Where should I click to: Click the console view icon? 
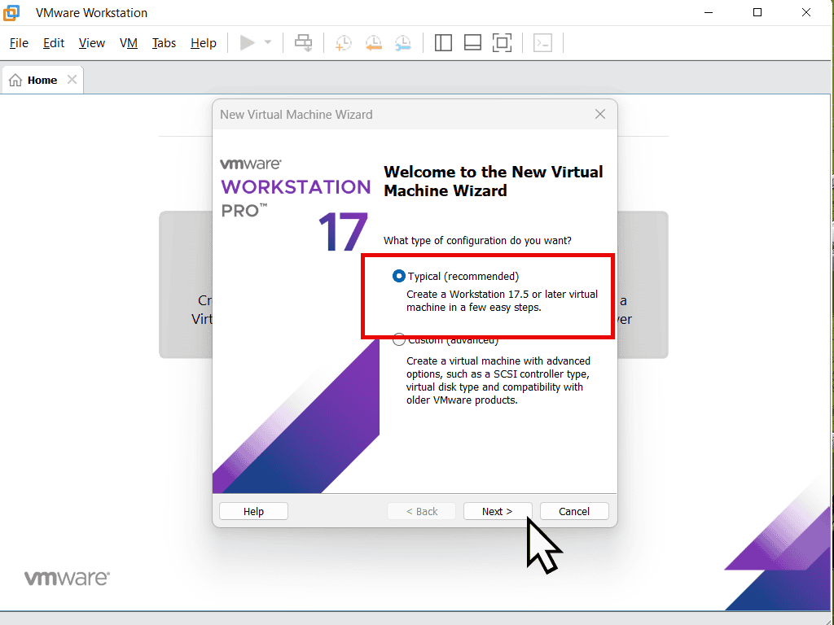(542, 43)
